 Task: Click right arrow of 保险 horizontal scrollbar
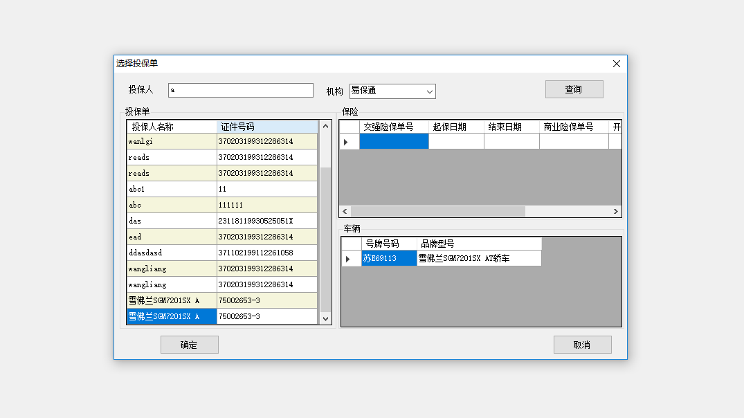tap(615, 211)
